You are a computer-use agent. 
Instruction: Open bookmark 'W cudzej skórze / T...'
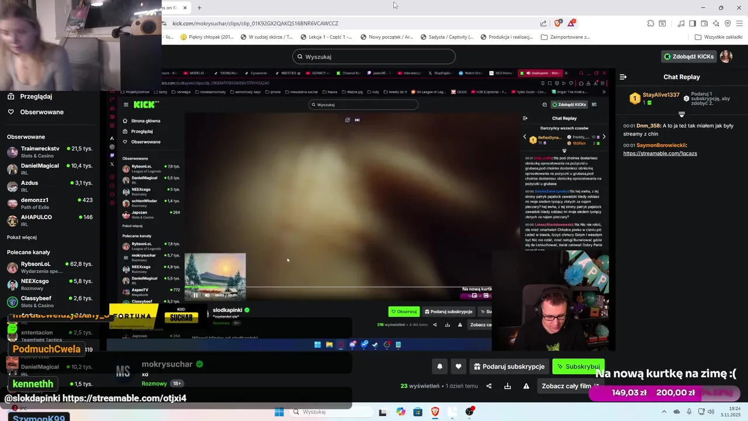pos(266,37)
